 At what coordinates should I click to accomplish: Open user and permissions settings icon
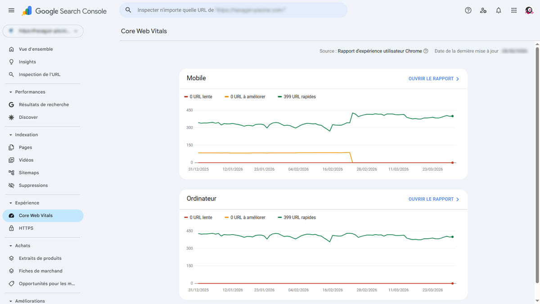(483, 10)
